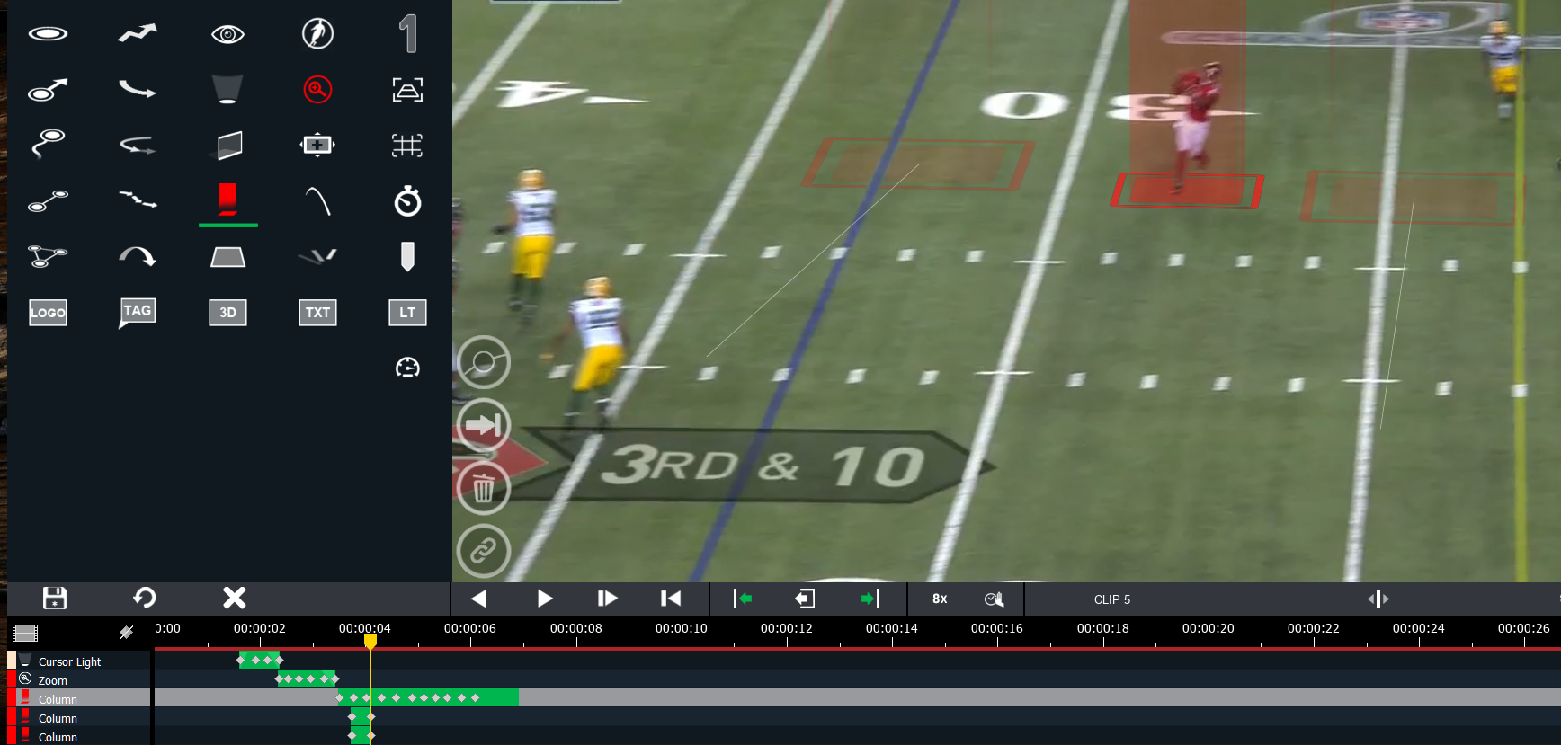Image resolution: width=1561 pixels, height=745 pixels.
Task: Jump to the clip start
Action: 671,599
